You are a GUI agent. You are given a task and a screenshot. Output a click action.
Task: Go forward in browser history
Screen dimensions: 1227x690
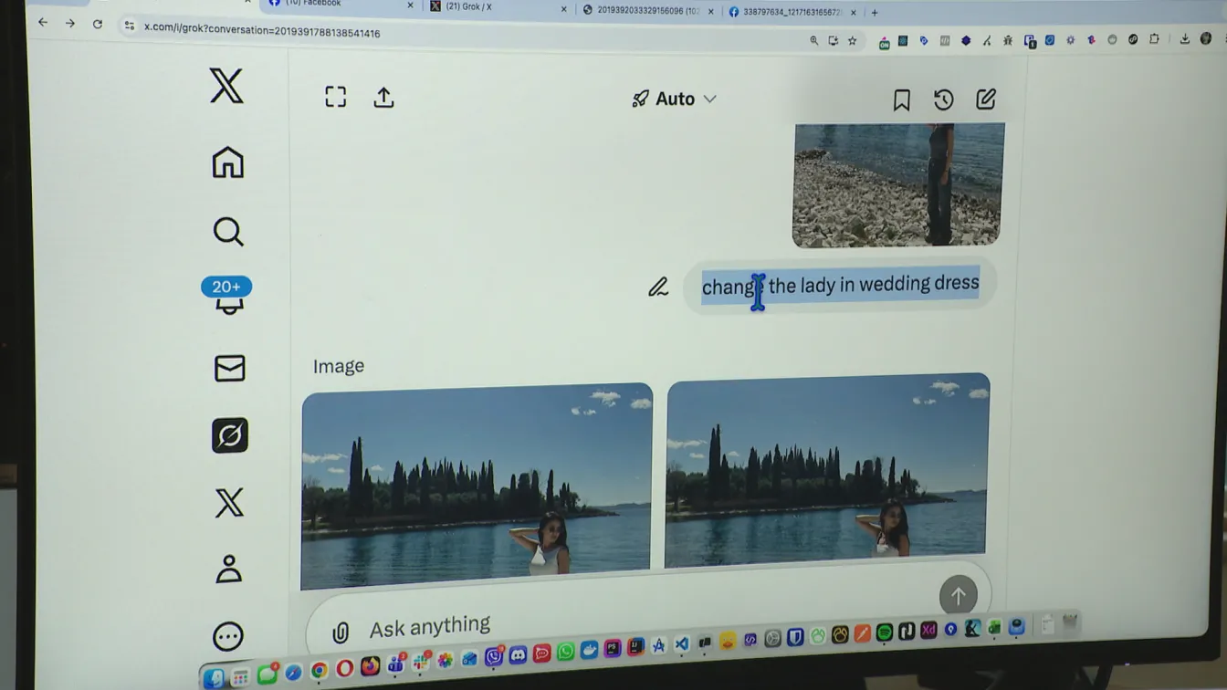[x=70, y=23]
